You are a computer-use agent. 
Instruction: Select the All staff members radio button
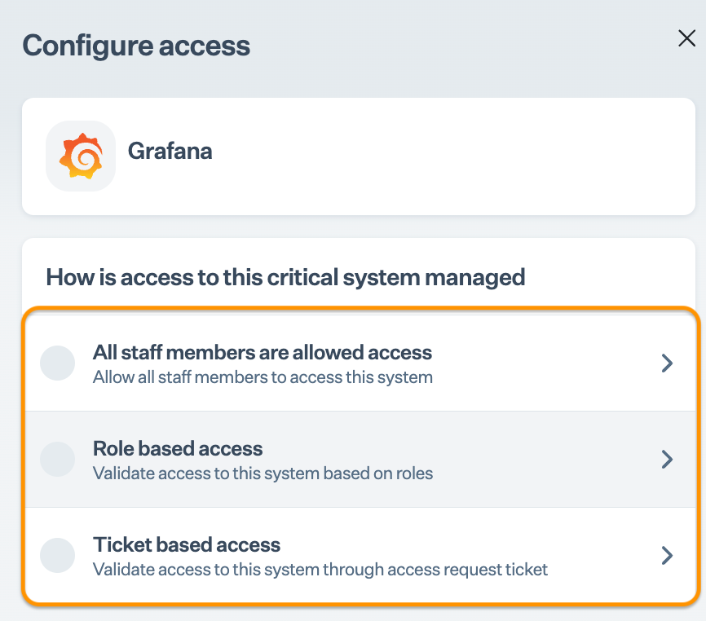tap(58, 363)
